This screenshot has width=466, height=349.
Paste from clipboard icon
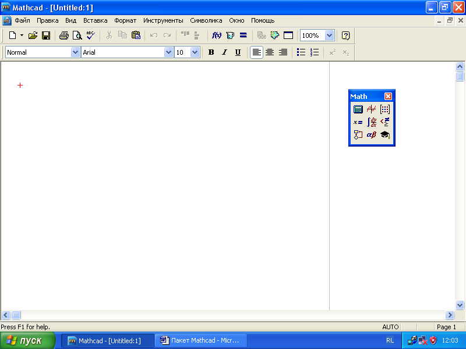[x=136, y=35]
